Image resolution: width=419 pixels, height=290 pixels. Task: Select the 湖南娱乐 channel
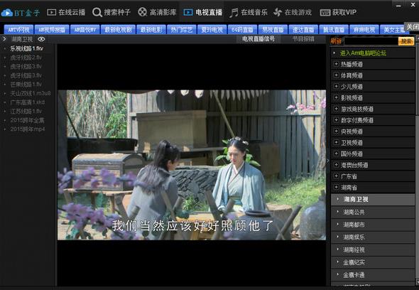(373, 237)
